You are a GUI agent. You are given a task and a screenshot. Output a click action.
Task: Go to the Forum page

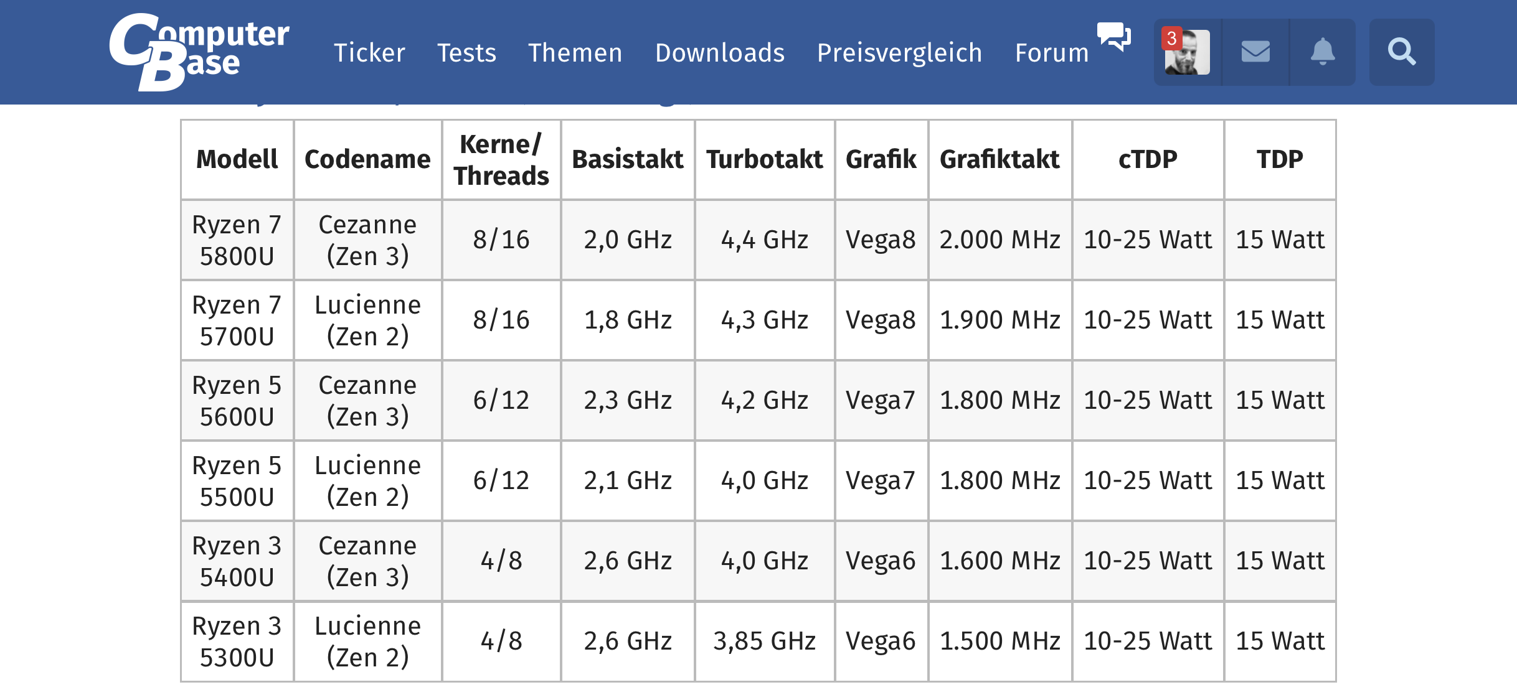click(x=1051, y=53)
